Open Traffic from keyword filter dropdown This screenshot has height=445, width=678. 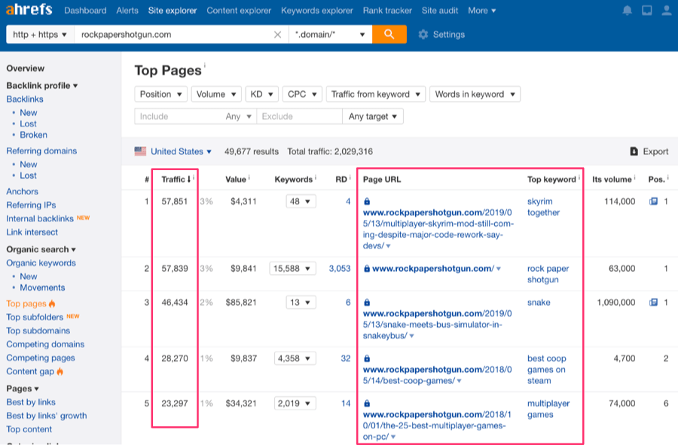(x=376, y=94)
